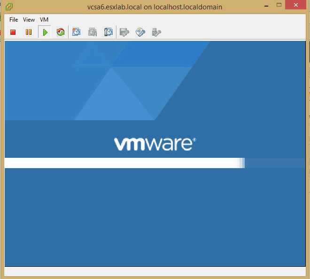Click the CD/DVD device connect icon
Image resolution: width=310 pixels, height=279 pixels.
(x=140, y=32)
